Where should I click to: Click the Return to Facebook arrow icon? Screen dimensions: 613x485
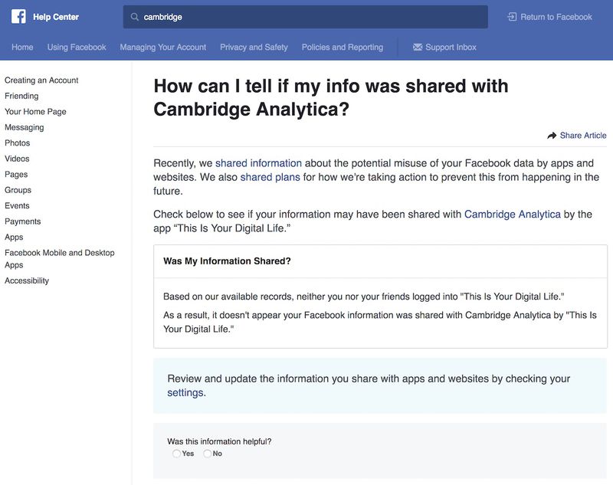[x=513, y=15]
